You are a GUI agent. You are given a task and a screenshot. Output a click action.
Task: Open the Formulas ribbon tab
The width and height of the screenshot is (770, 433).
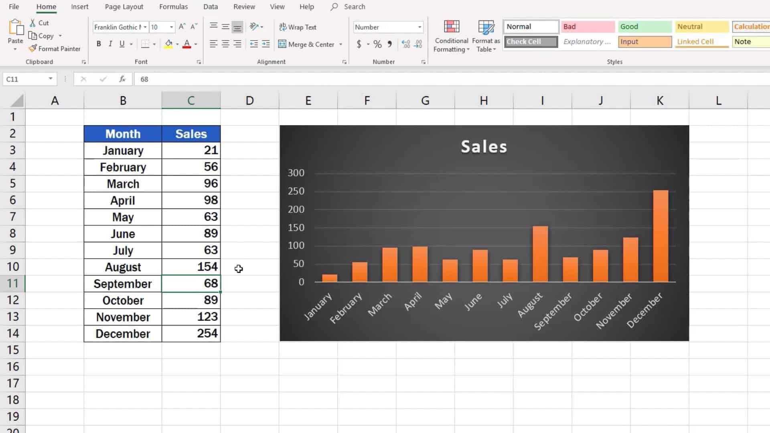coord(173,6)
